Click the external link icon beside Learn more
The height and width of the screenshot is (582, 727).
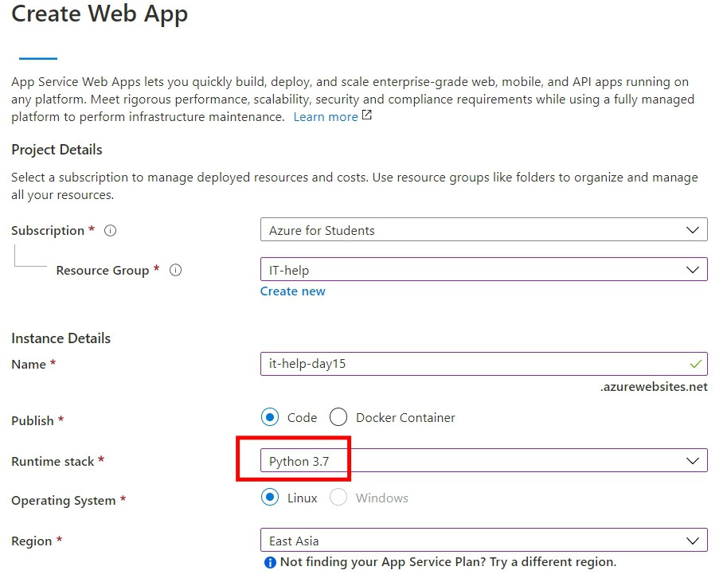coord(367,115)
